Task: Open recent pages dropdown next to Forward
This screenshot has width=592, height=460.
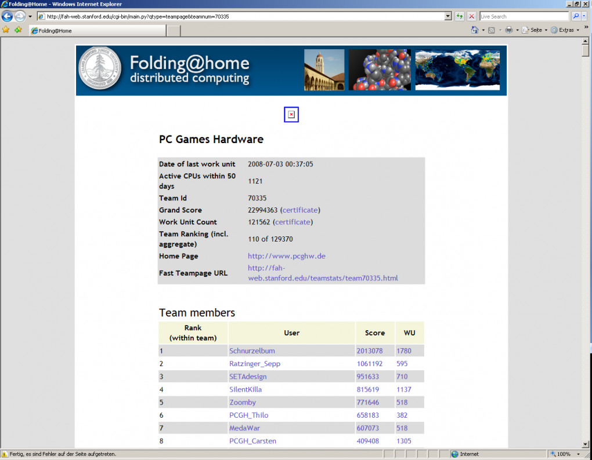Action: [30, 17]
